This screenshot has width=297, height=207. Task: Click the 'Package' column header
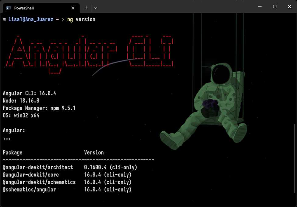pyautogui.click(x=13, y=153)
